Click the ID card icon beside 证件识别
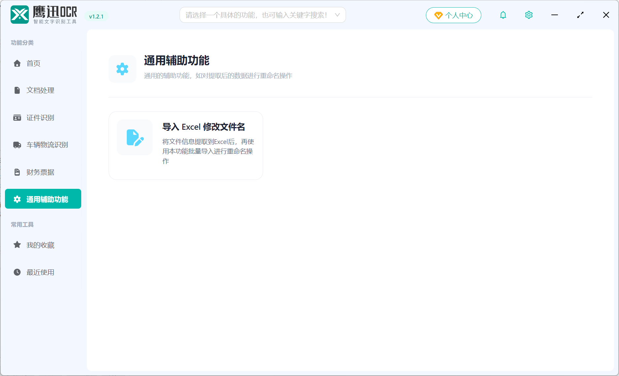 click(17, 118)
